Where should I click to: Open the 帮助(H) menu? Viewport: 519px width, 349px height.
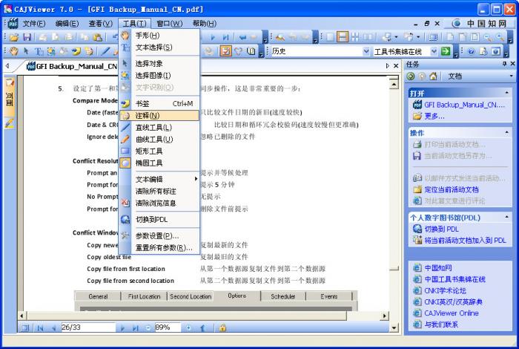(204, 24)
